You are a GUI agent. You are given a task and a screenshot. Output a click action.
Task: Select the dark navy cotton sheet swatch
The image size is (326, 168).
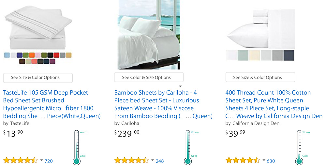[289, 55]
